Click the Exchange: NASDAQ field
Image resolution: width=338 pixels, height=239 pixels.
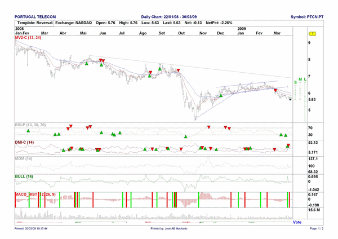tap(73, 23)
